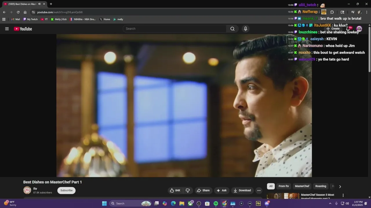Viewport: 371px width, 208px height.
Task: Select the MasterChef filter chip
Action: [302, 186]
